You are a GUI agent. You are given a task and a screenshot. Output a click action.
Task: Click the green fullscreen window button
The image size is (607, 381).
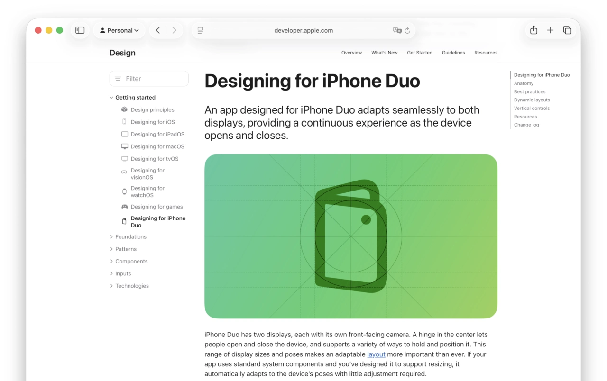(60, 30)
